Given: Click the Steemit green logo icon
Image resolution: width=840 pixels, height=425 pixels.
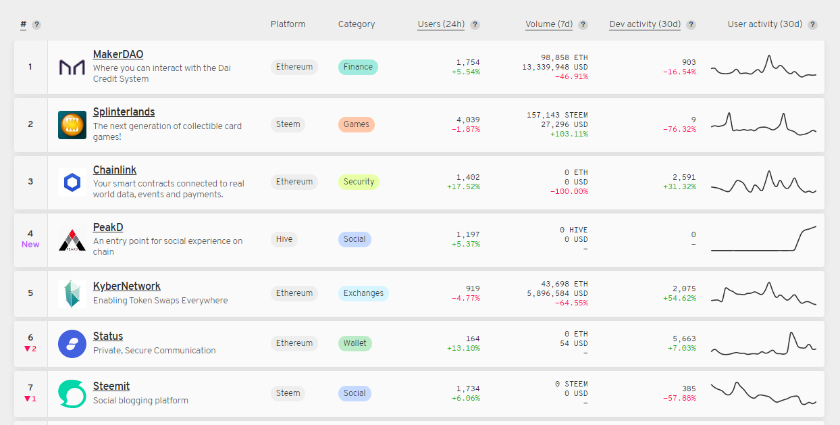Looking at the screenshot, I should (x=72, y=393).
